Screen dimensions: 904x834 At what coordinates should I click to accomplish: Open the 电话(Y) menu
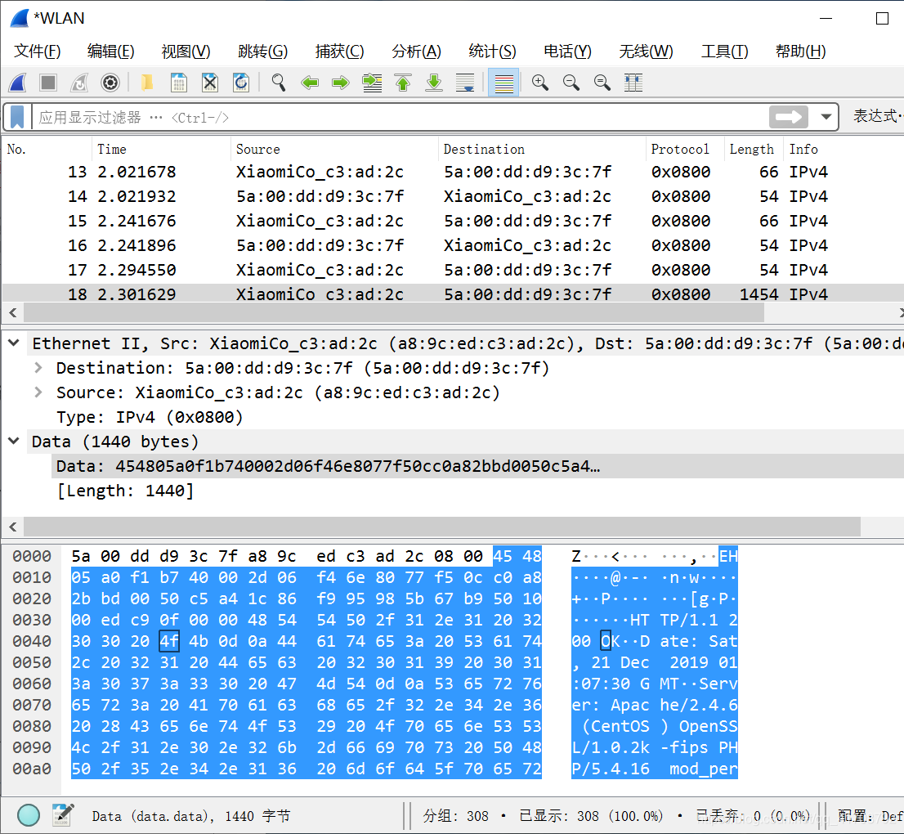pyautogui.click(x=567, y=52)
